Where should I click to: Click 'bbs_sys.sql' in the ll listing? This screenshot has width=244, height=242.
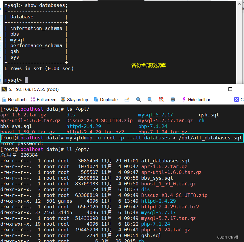[x=157, y=178]
